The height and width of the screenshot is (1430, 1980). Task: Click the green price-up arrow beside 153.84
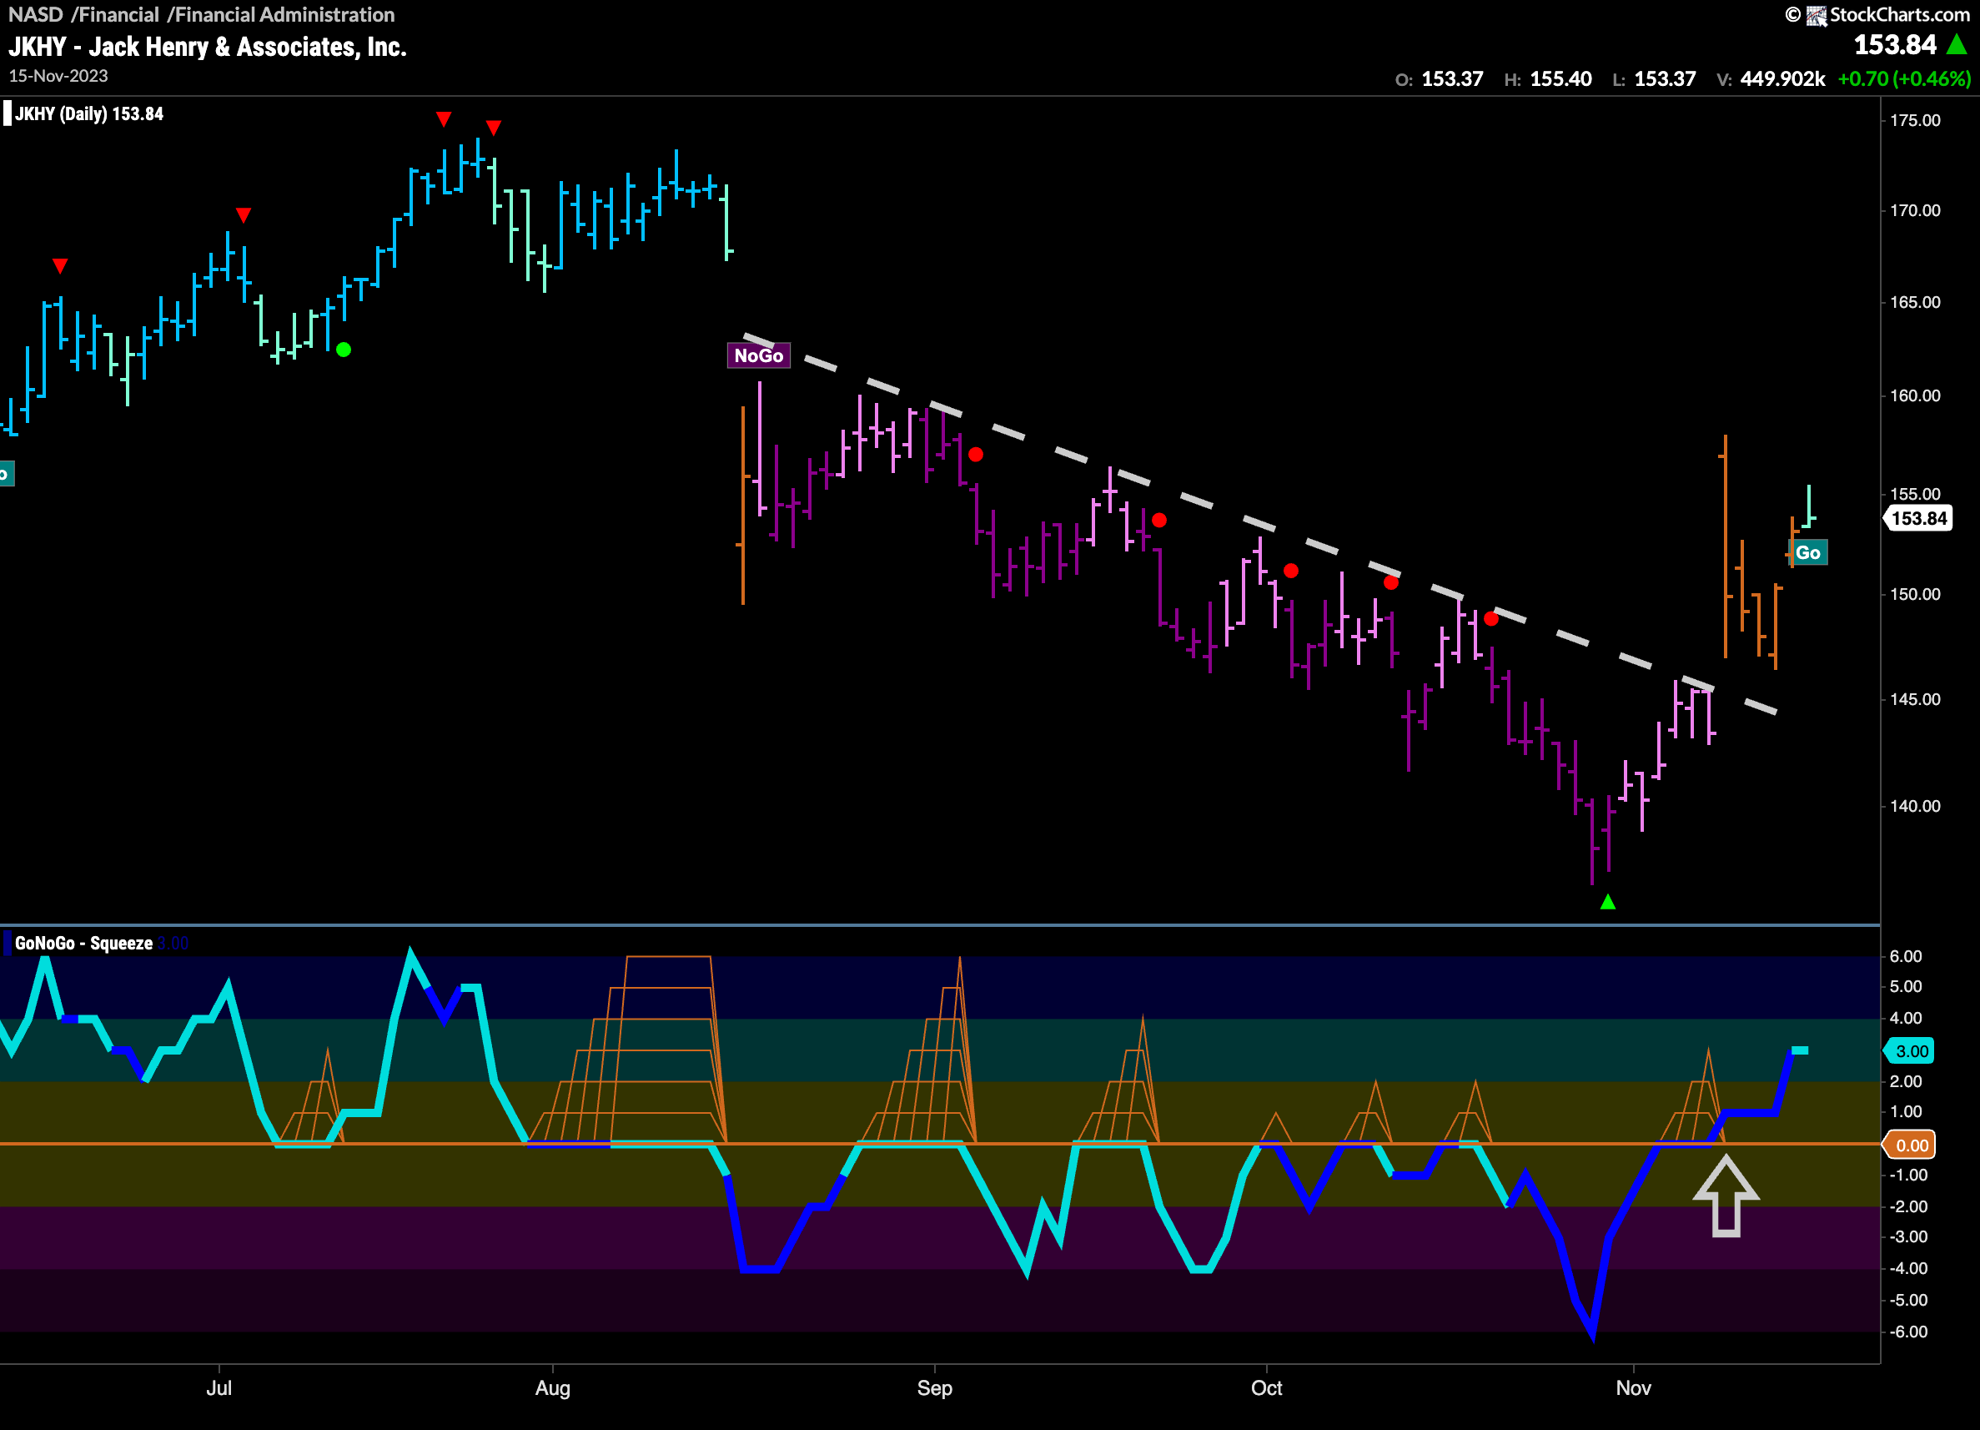pos(1957,44)
